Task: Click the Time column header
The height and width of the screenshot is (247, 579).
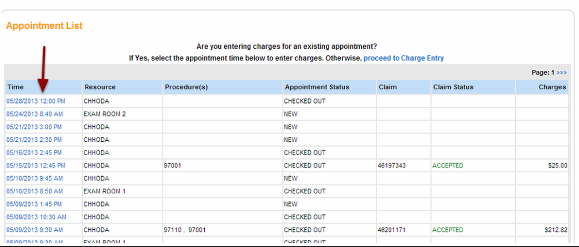Action: [16, 87]
